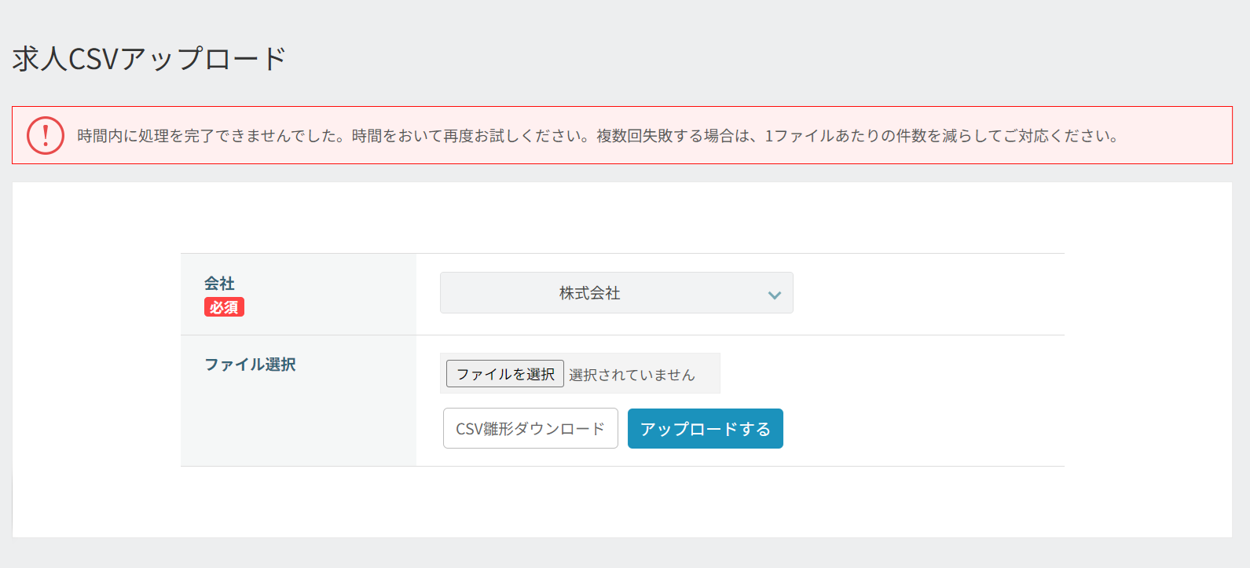Click the ファイル選択 row label
This screenshot has height=568, width=1250.
coord(250,365)
